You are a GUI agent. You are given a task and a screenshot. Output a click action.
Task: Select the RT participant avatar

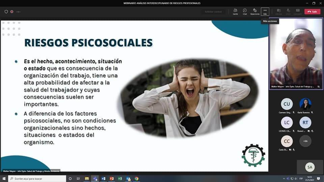(x=305, y=123)
